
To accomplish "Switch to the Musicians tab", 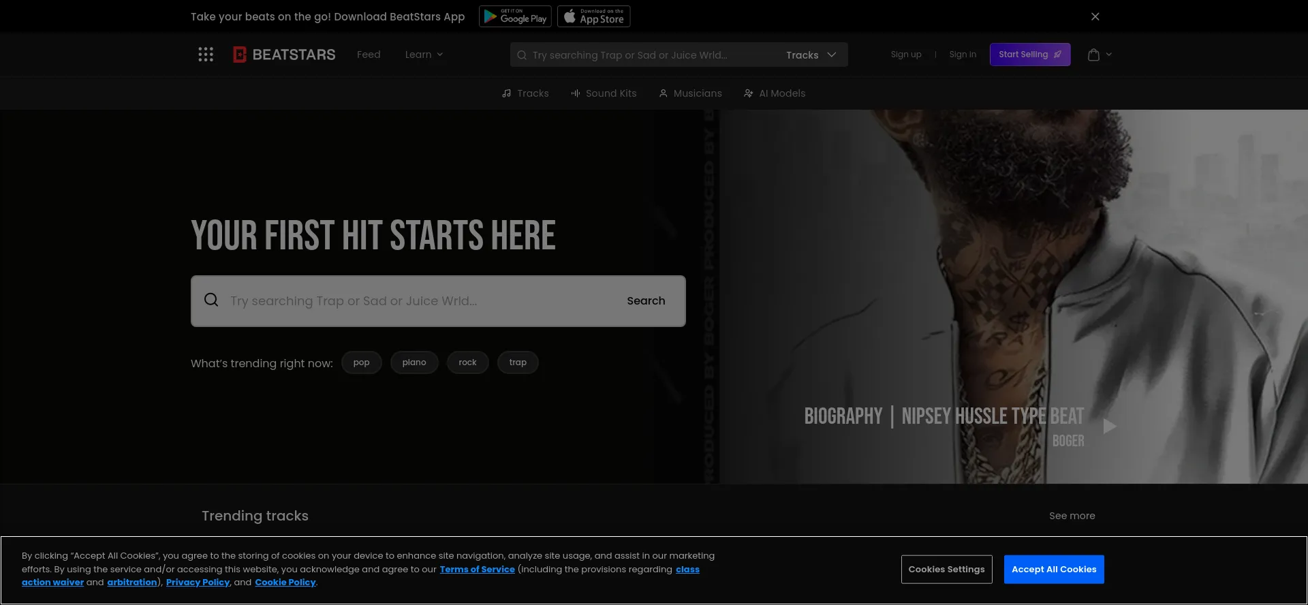I will pos(690,93).
